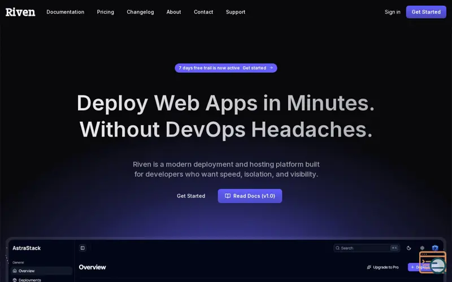
Task: Click the arrow in the trial banner
Action: pos(271,68)
